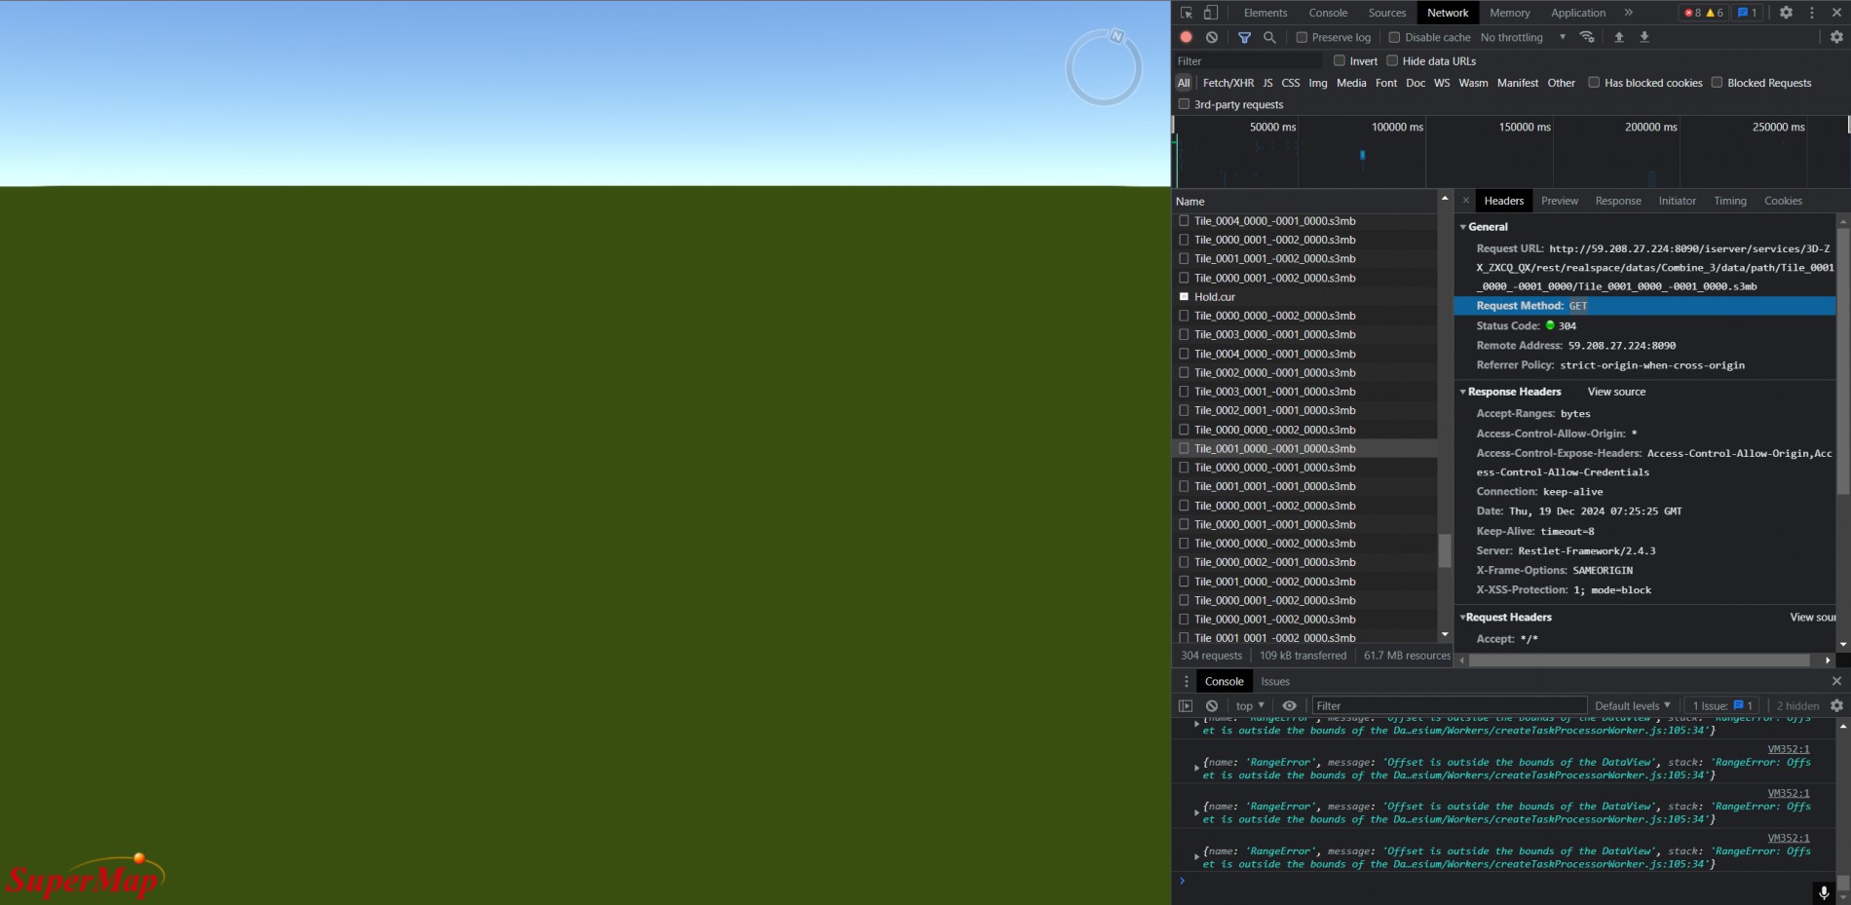Select the Fetch/XHR filter button
This screenshot has width=1851, height=905.
click(1228, 83)
